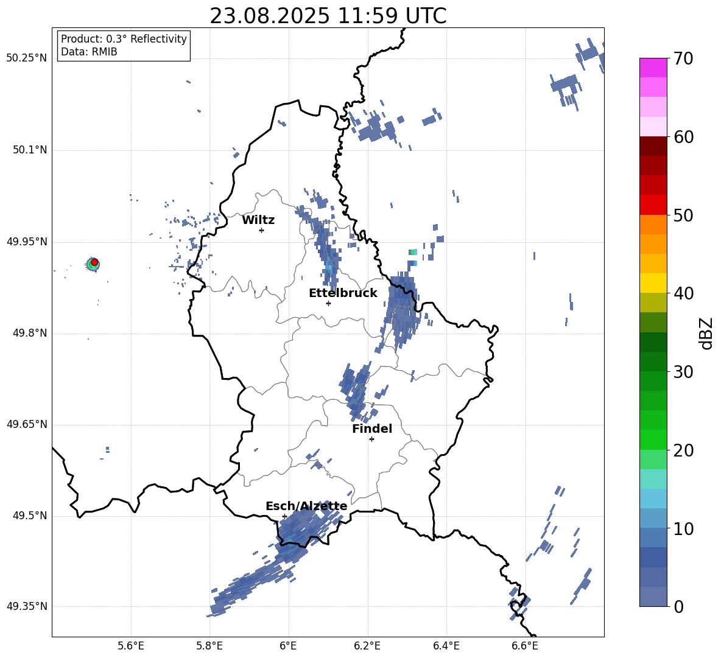Click the 49.65°N latitude label
The height and width of the screenshot is (658, 721).
pos(27,424)
